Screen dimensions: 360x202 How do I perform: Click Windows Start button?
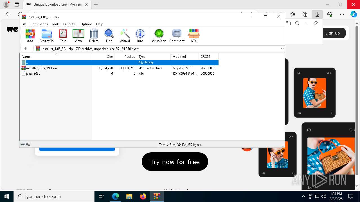click(7, 196)
